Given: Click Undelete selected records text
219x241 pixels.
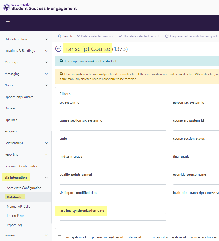Looking at the screenshot, I should point(142,36).
